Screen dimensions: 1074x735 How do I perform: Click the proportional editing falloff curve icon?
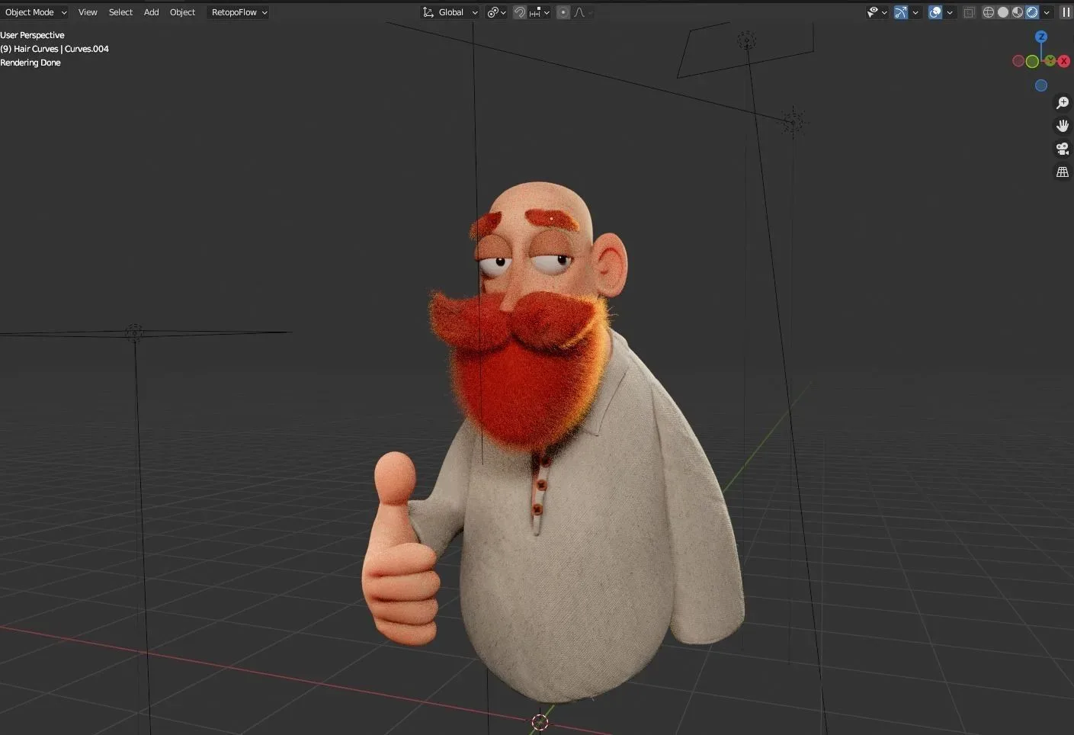point(579,12)
